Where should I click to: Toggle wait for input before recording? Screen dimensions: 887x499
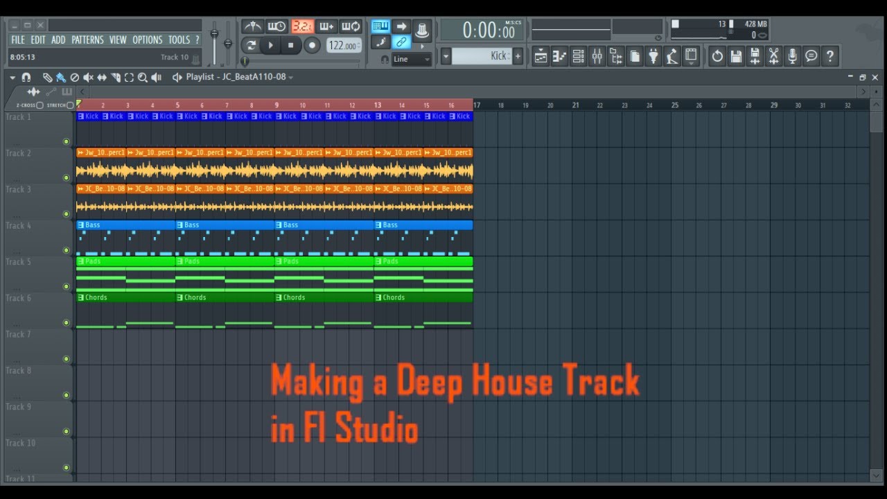(276, 26)
